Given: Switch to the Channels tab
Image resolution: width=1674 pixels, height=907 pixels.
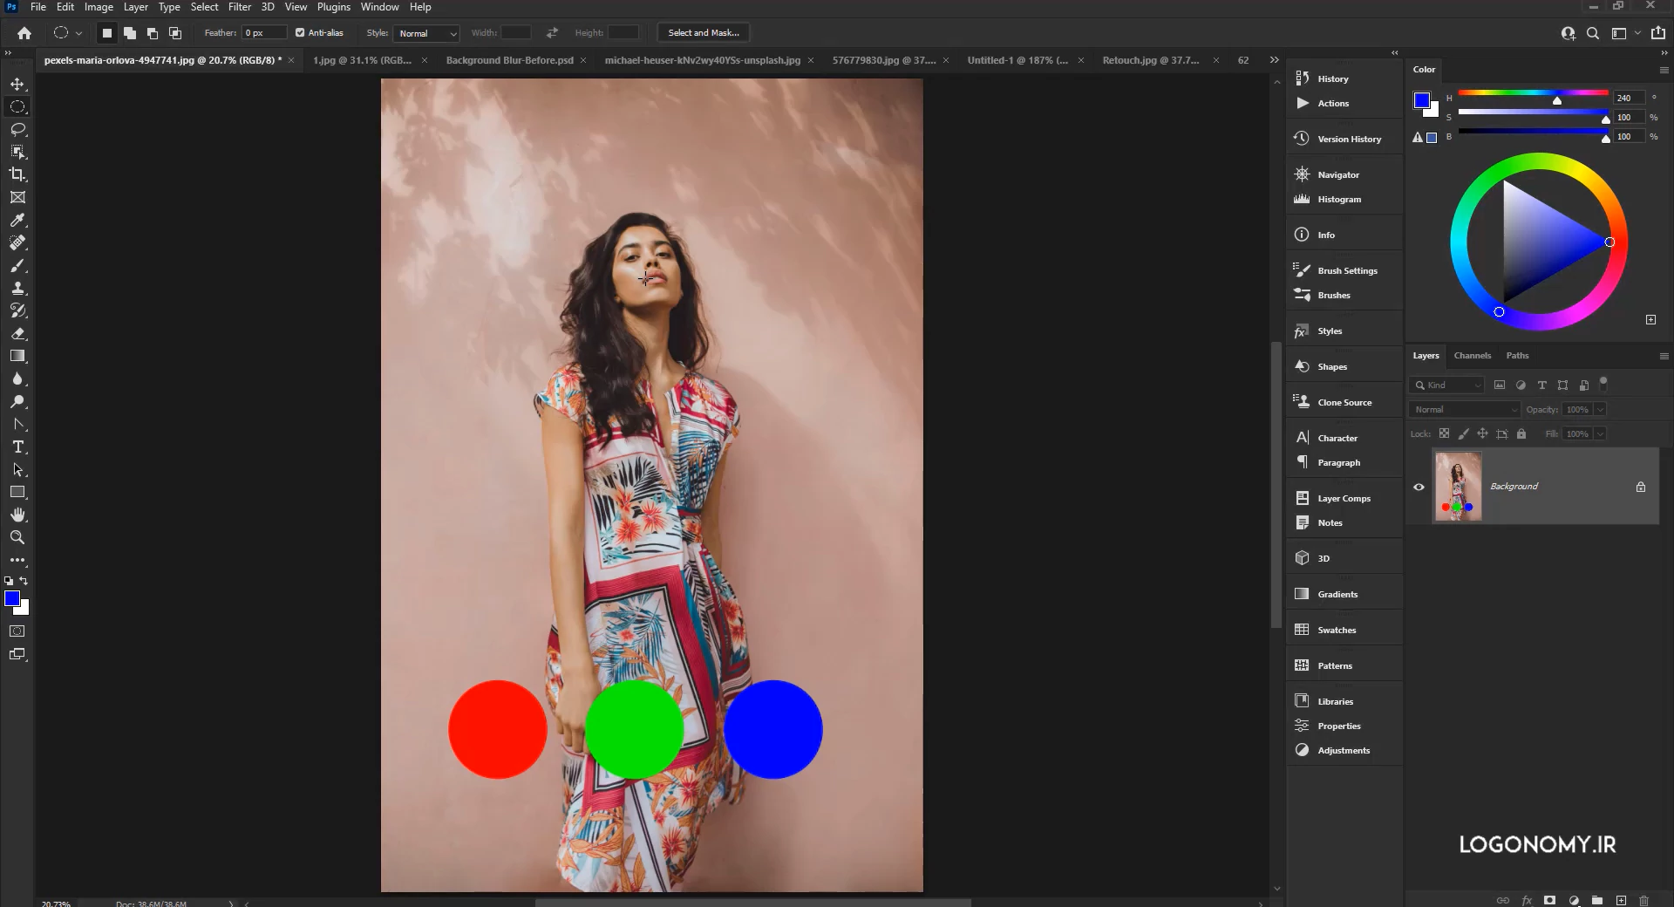Looking at the screenshot, I should [x=1472, y=355].
